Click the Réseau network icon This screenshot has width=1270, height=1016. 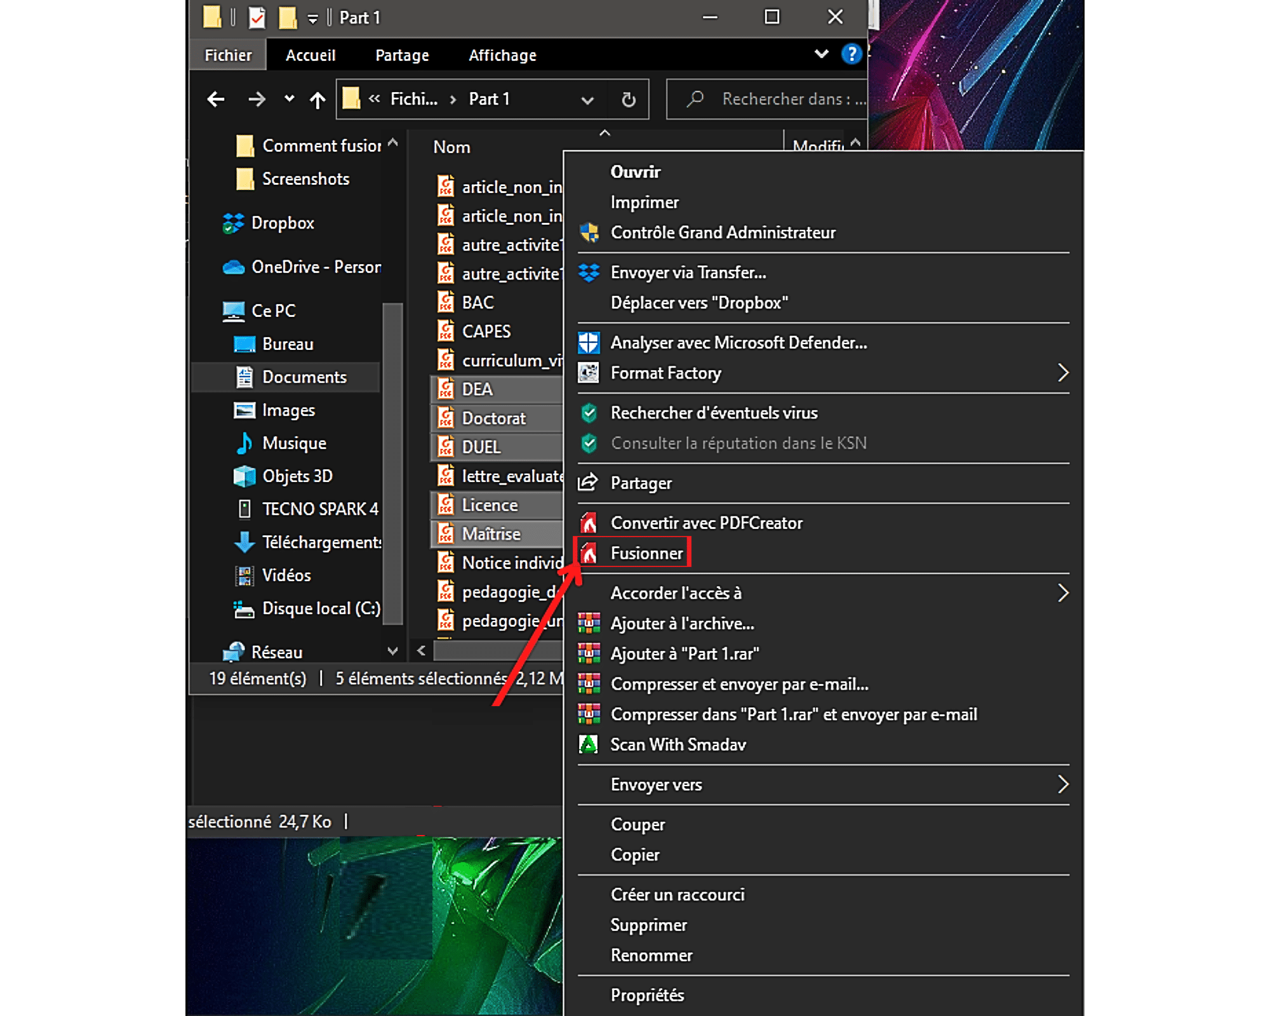[x=234, y=652]
